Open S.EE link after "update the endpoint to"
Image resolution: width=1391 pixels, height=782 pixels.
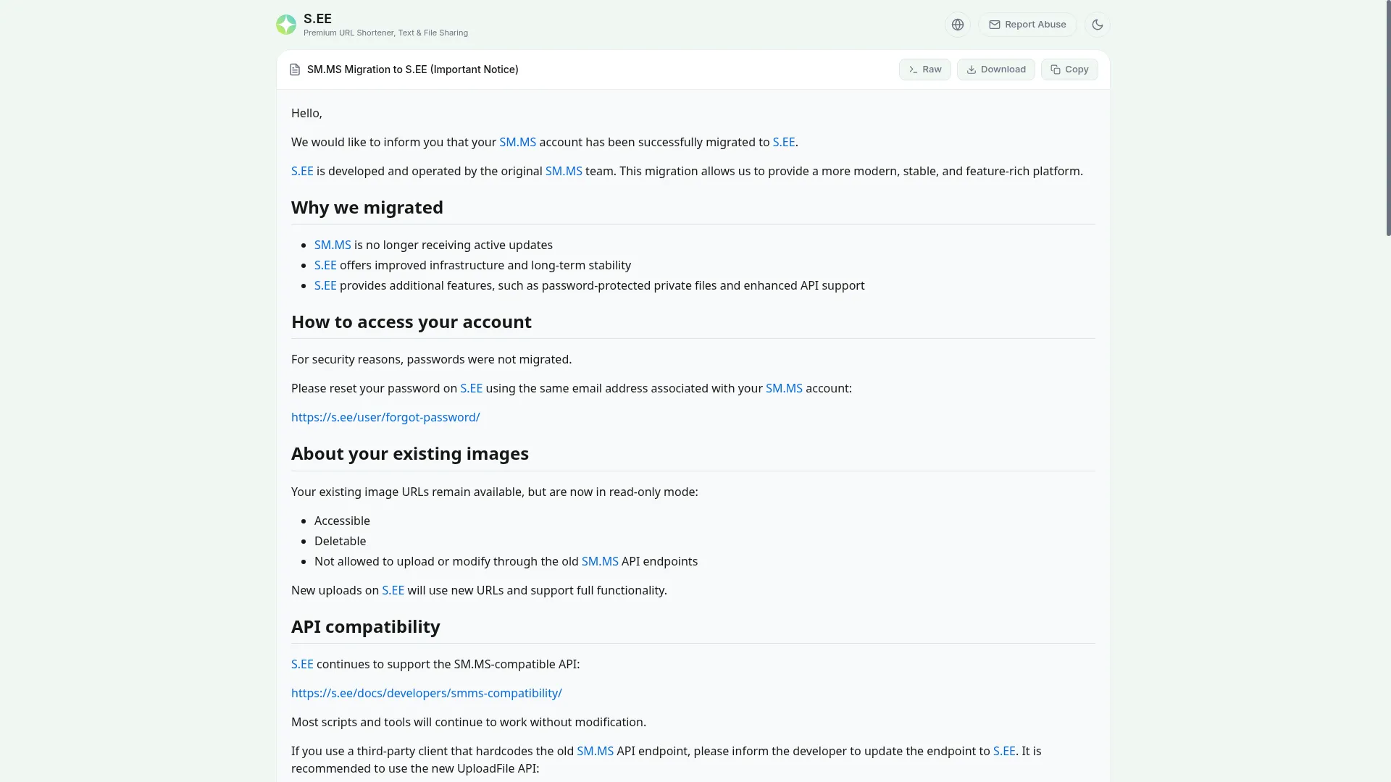1004,752
